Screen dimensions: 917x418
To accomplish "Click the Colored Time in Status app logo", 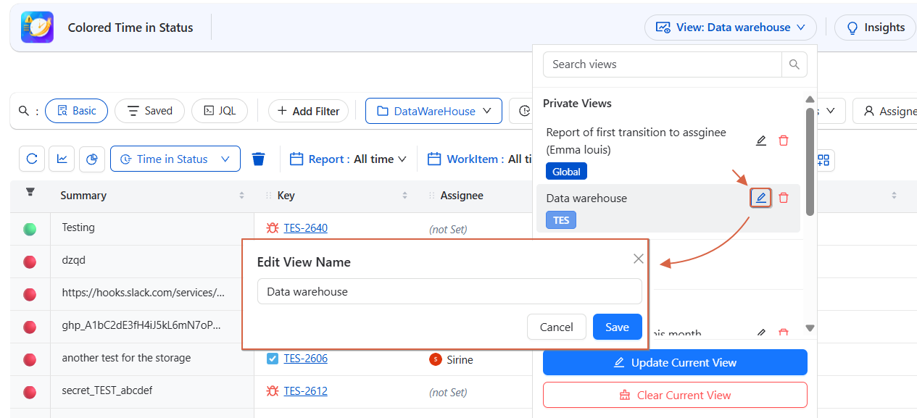I will pyautogui.click(x=37, y=28).
